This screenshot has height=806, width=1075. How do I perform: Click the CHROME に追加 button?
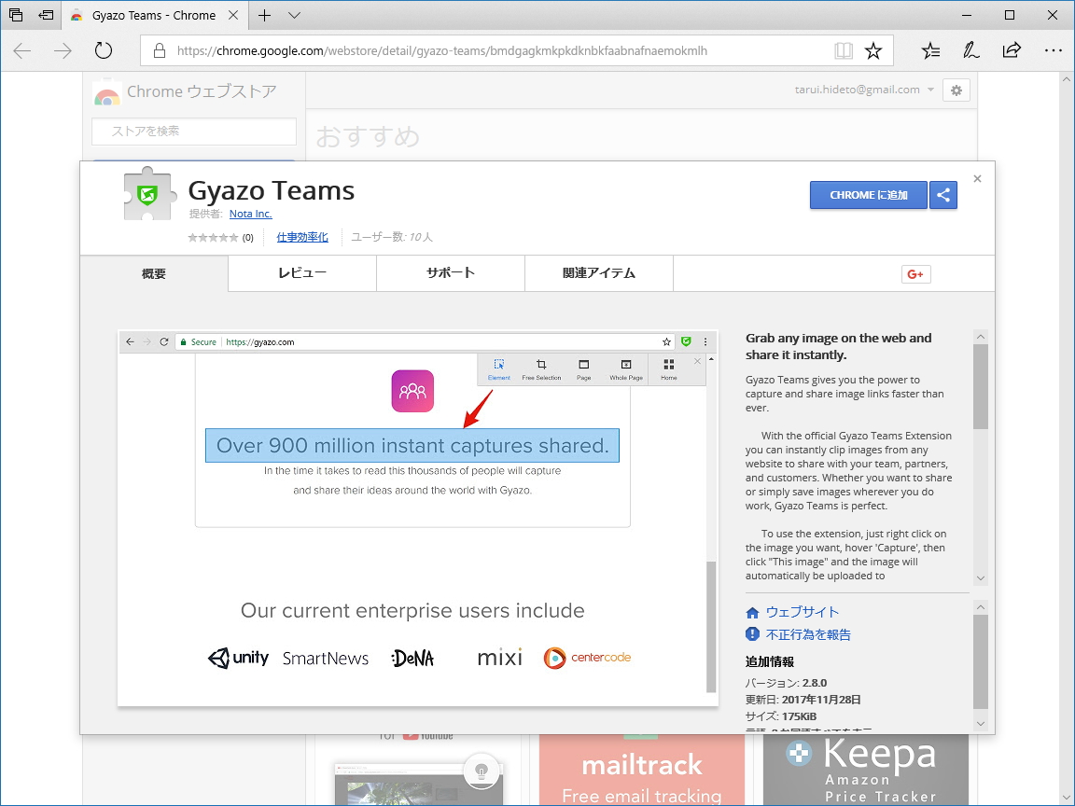[869, 195]
